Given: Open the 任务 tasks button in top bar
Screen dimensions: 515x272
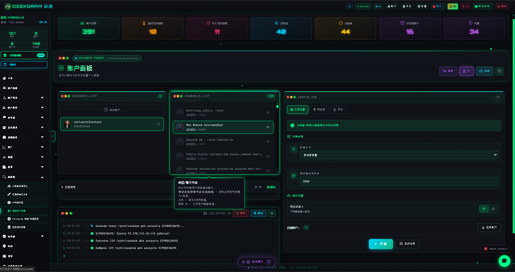Looking at the screenshot, I should coord(407,6).
